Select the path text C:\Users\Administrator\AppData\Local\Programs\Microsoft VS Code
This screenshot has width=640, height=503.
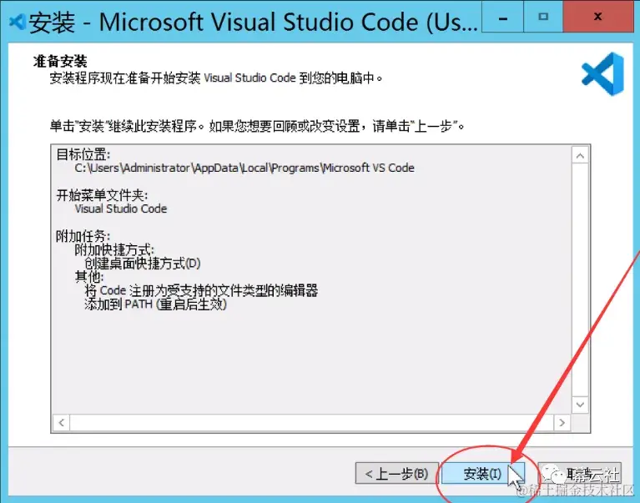[244, 168]
